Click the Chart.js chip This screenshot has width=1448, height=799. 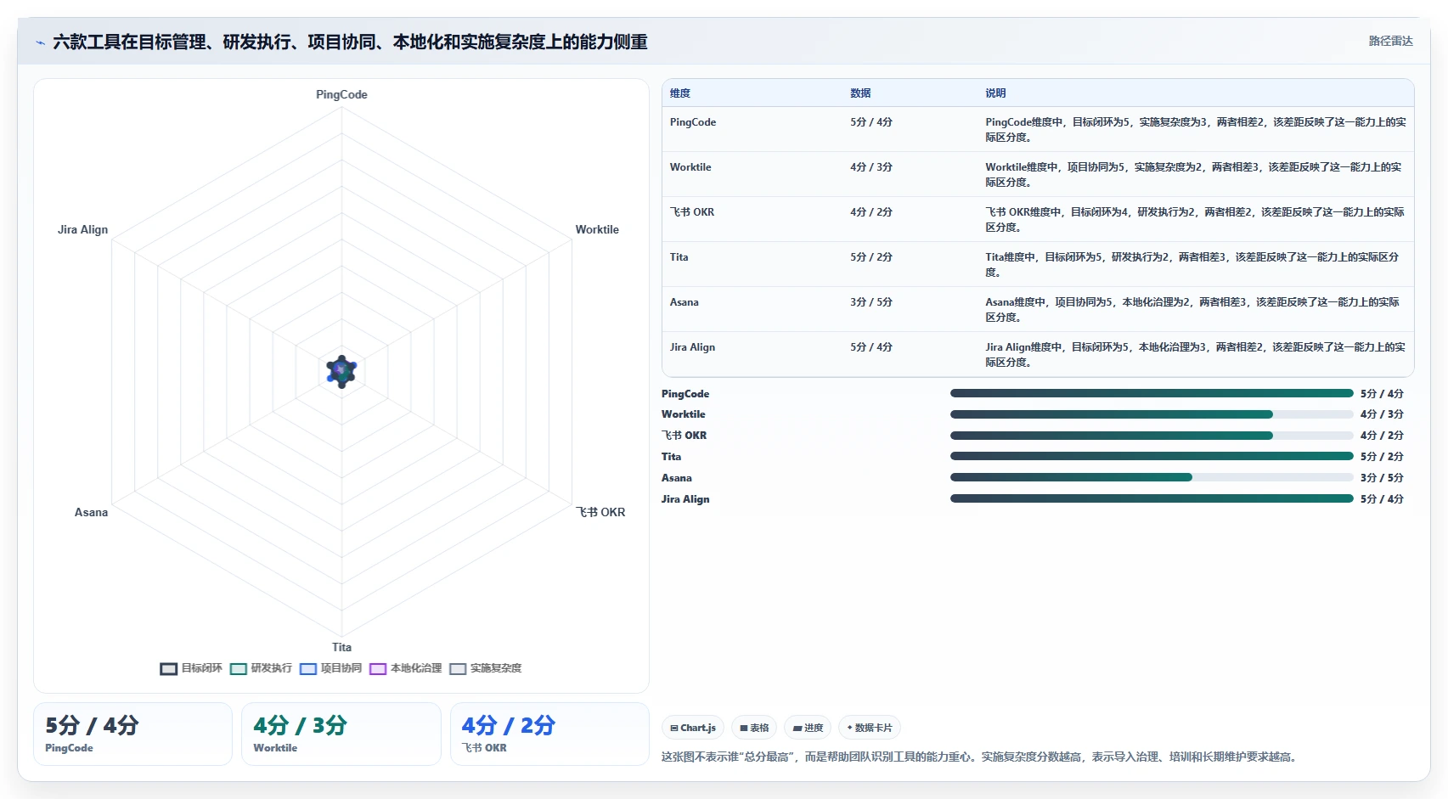[693, 728]
